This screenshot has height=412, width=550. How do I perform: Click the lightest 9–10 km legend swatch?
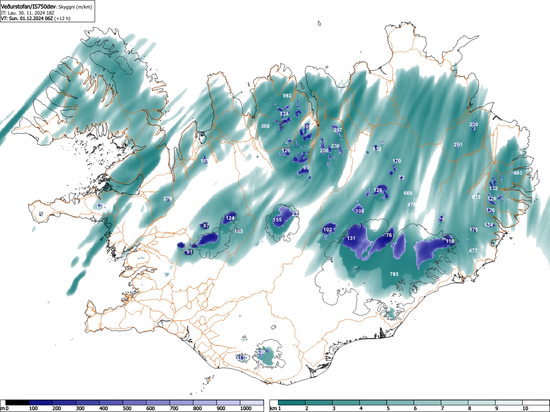(509, 403)
